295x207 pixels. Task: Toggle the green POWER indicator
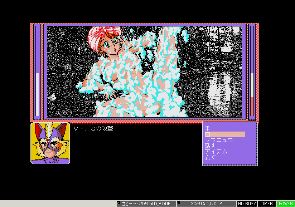click(286, 204)
